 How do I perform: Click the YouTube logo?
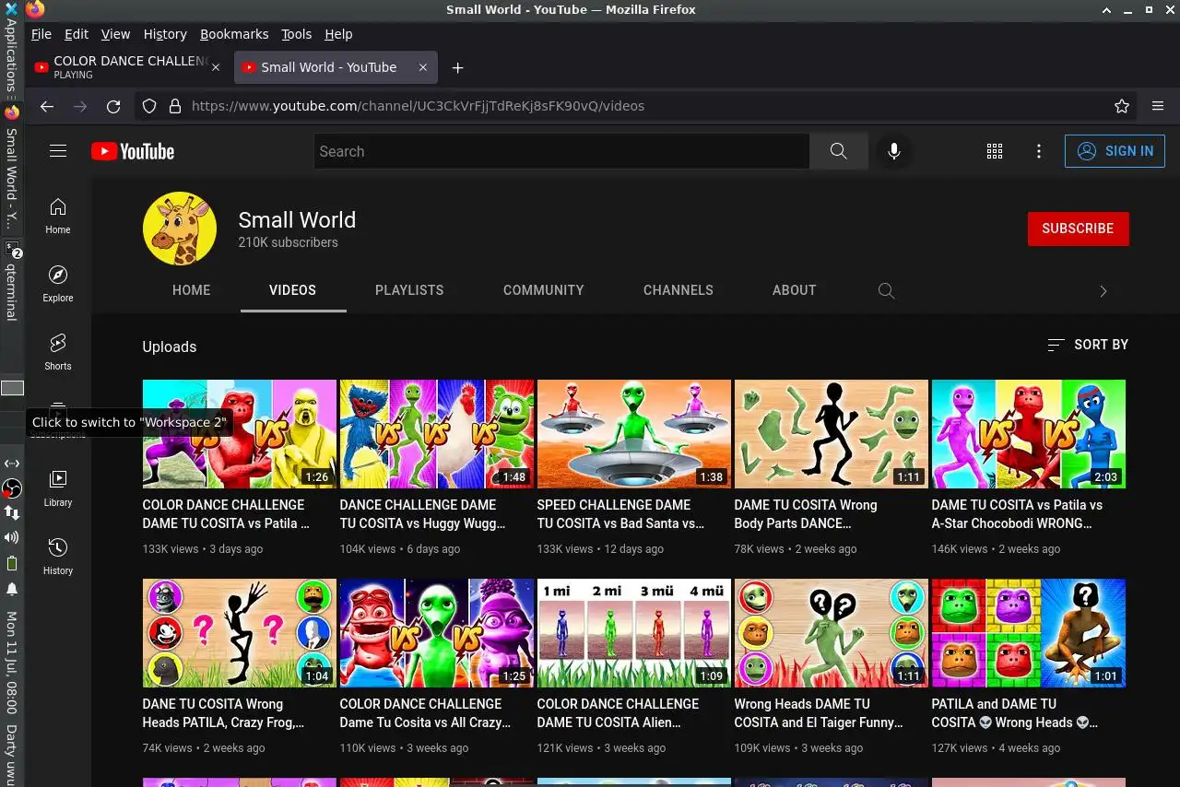pyautogui.click(x=133, y=151)
